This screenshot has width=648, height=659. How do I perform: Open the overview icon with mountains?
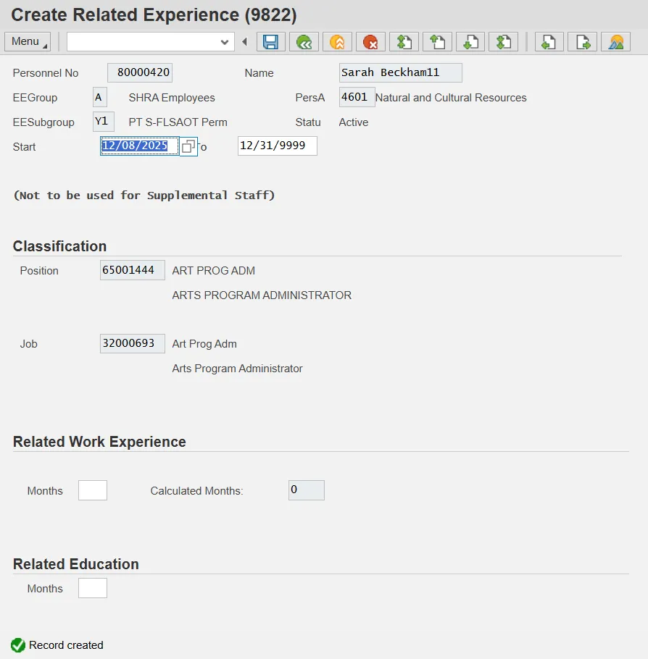click(x=615, y=42)
